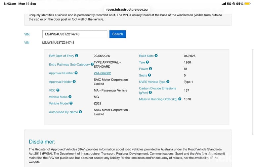
Task: Focus the VIN input field
Action: coord(75,34)
